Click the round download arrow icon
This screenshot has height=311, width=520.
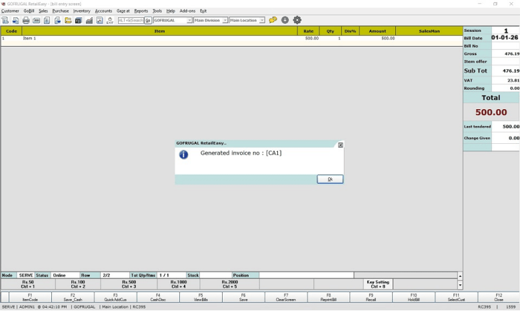point(285,20)
